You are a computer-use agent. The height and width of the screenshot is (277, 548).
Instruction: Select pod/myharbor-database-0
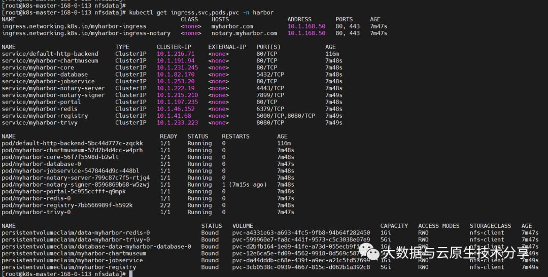pyautogui.click(x=41, y=164)
